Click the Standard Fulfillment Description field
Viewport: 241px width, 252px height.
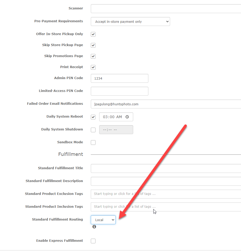click(166, 181)
